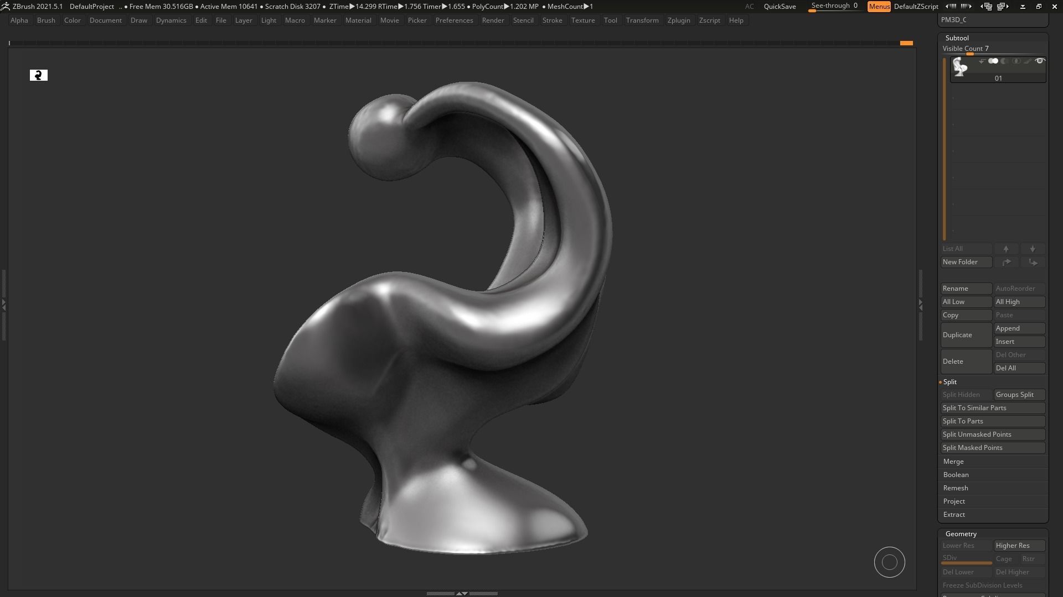Image resolution: width=1063 pixels, height=597 pixels.
Task: Toggle the subtraction boolean crescent icon on subtool 01
Action: coord(1004,61)
